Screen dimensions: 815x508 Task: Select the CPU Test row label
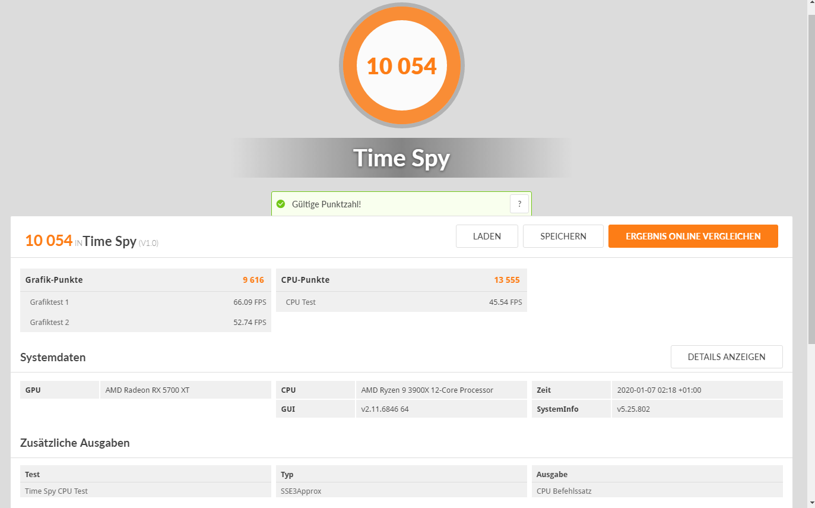[300, 302]
